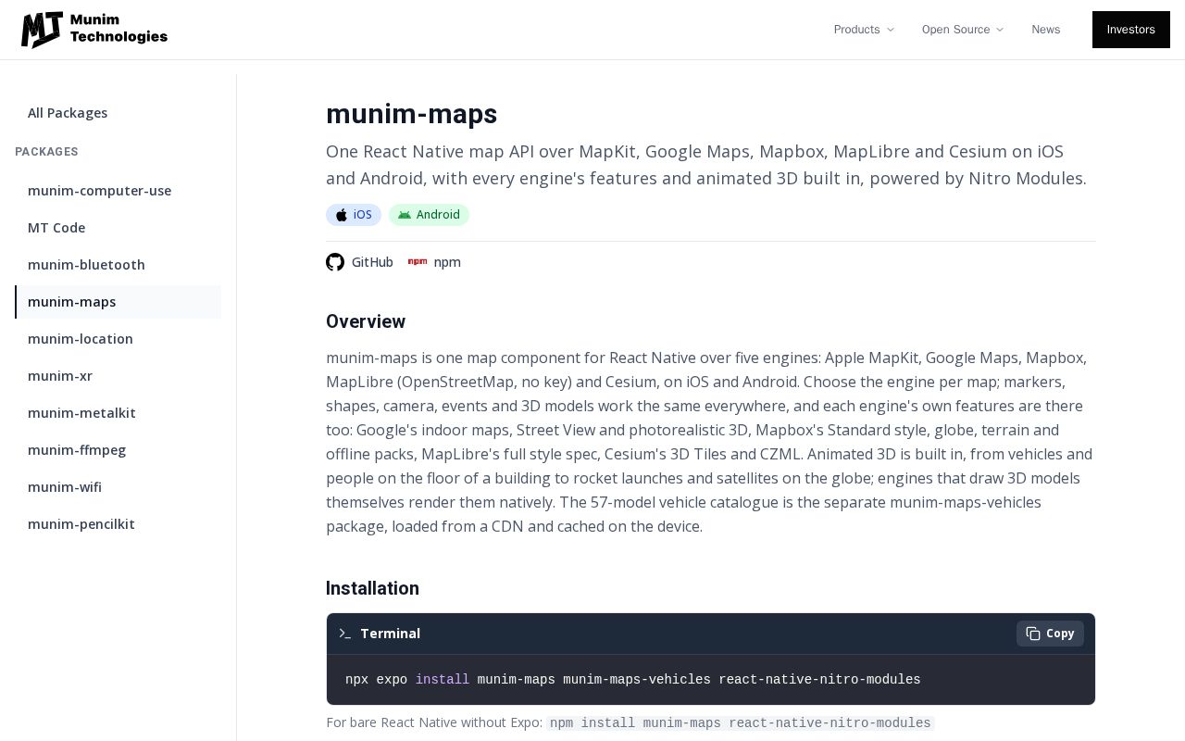
Task: Click the PACKAGES sidebar section label
Action: [x=46, y=152]
